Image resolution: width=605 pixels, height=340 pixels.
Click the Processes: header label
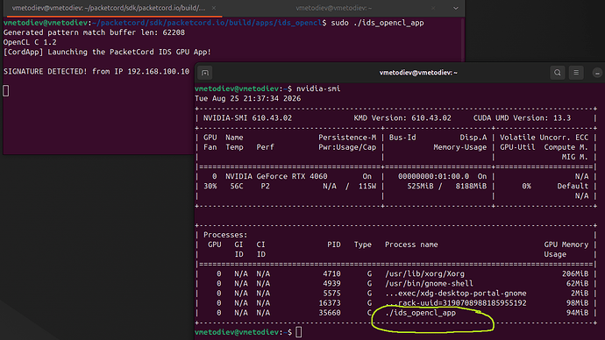225,235
